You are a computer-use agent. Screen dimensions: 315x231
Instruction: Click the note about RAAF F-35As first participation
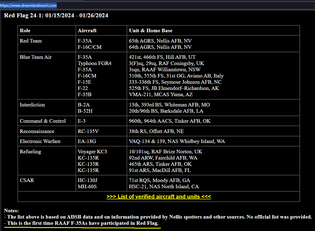click(x=81, y=223)
